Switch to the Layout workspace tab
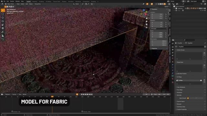 point(28,2)
